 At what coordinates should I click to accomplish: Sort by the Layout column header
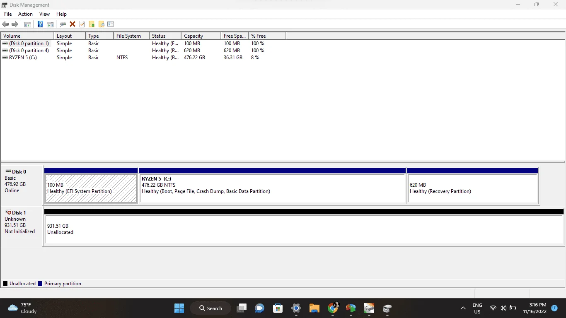[70, 36]
